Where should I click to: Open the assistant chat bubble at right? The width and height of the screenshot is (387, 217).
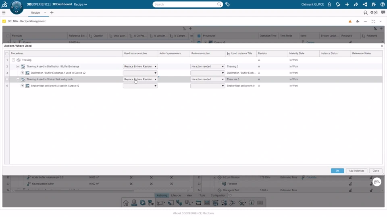(377, 182)
